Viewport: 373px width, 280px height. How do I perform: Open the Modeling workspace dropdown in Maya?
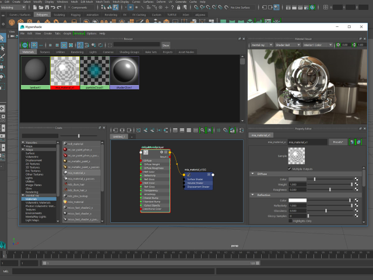[13, 8]
